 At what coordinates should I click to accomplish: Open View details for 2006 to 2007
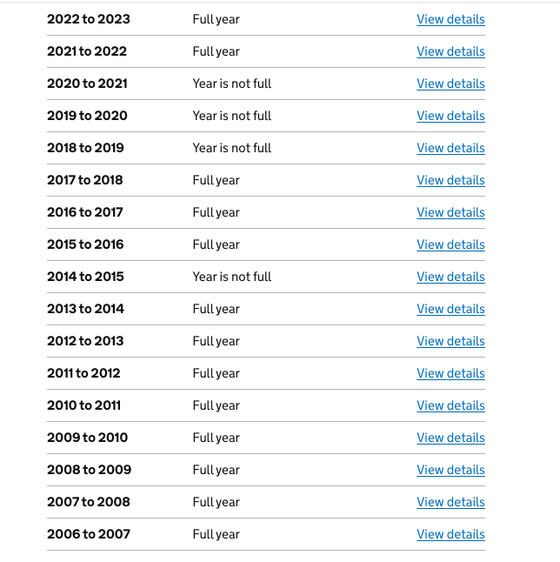(450, 534)
